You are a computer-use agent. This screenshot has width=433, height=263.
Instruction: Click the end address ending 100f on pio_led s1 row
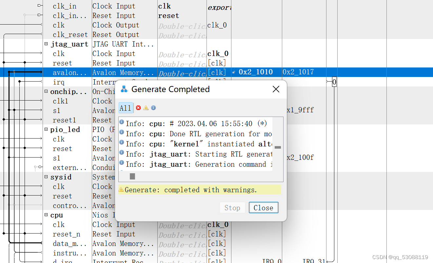click(x=300, y=158)
